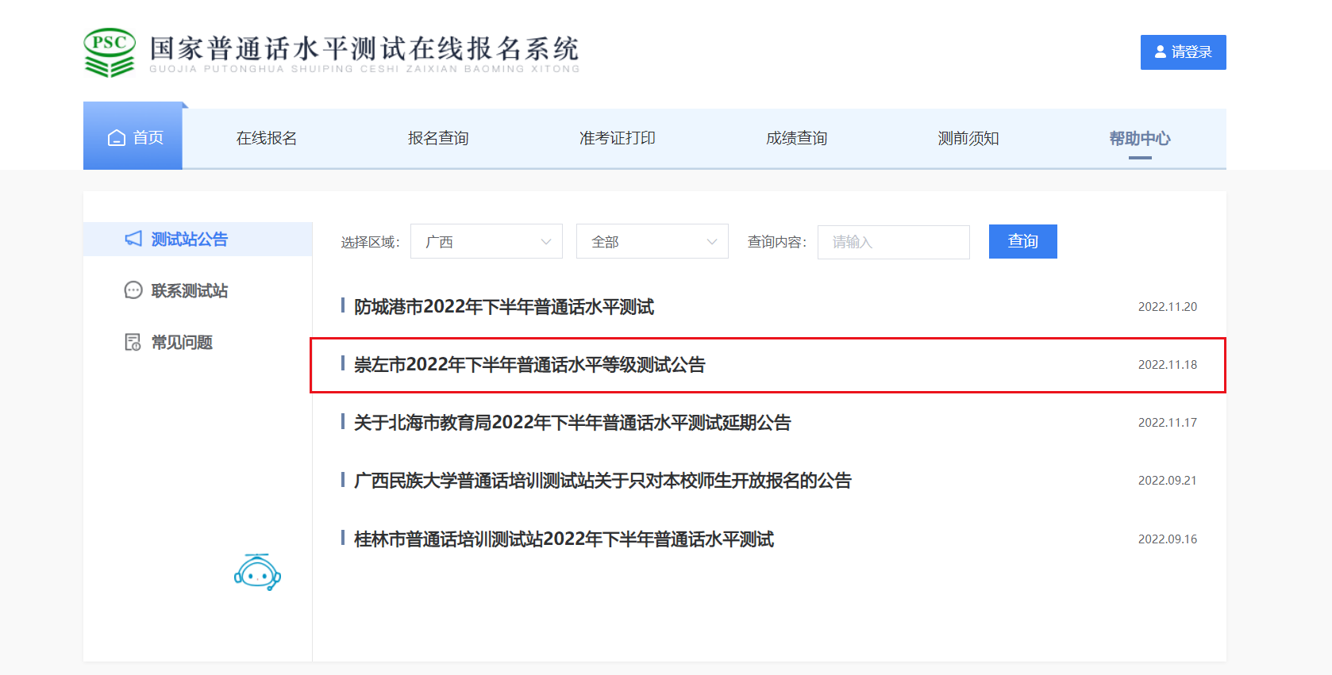Click the document icon beside 常见问题
Image resolution: width=1332 pixels, height=675 pixels.
[133, 342]
